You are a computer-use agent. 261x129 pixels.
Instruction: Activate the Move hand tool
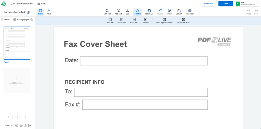coord(49,12)
